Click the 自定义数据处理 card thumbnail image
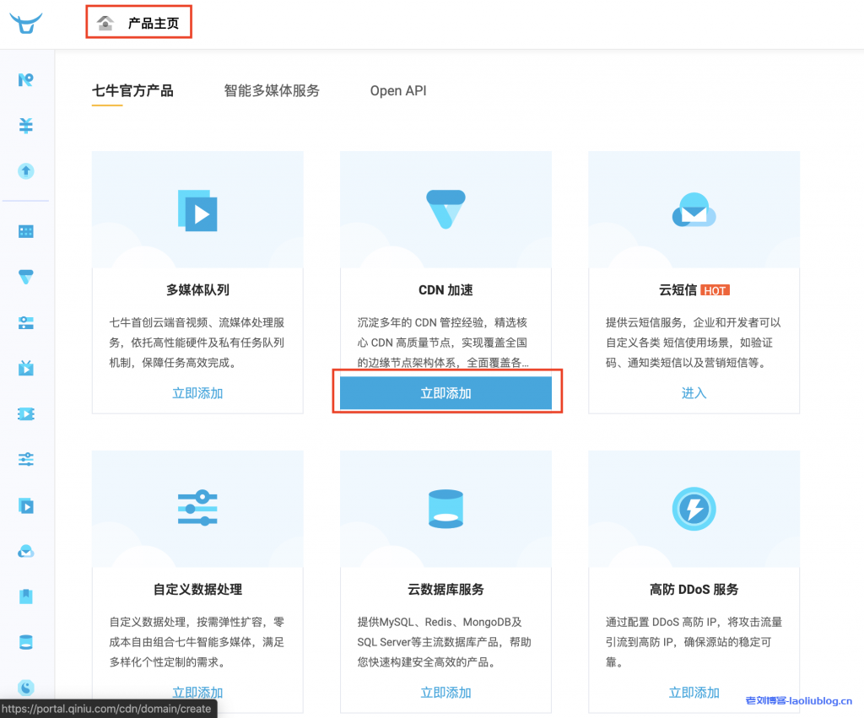This screenshot has height=718, width=864. click(197, 509)
